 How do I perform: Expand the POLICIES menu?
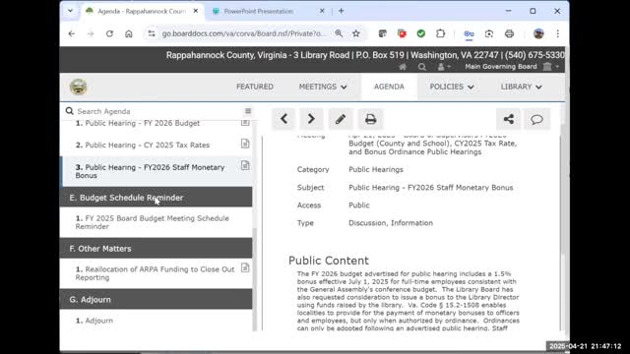coord(452,87)
